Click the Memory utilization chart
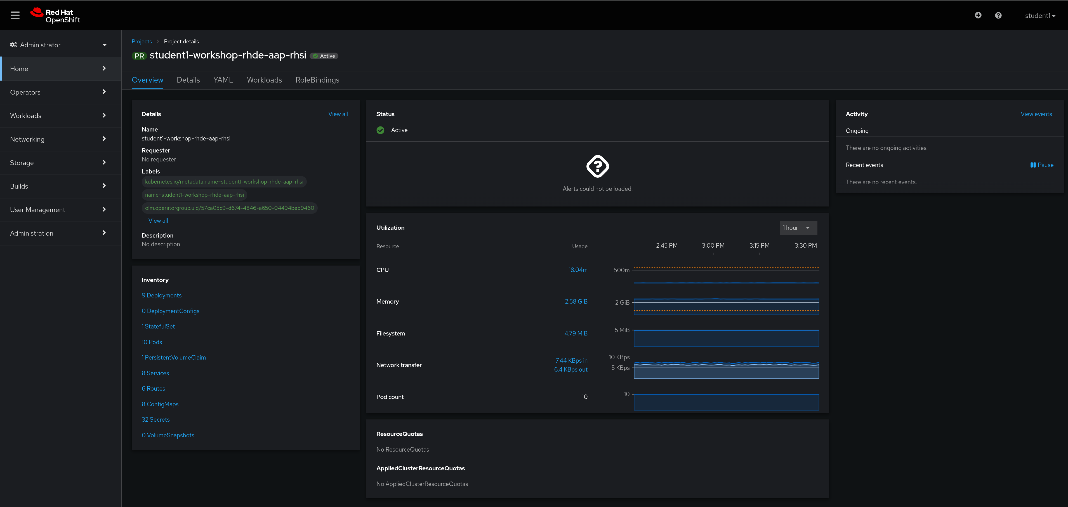 click(x=726, y=306)
